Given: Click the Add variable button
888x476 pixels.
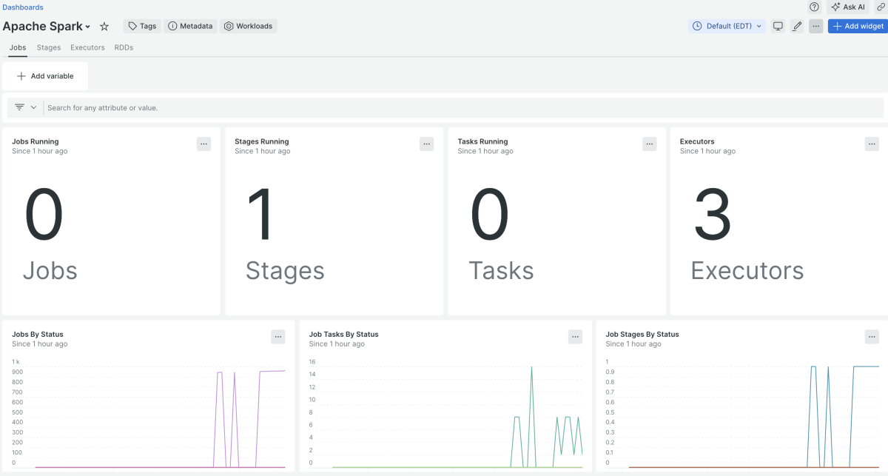Looking at the screenshot, I should point(45,76).
